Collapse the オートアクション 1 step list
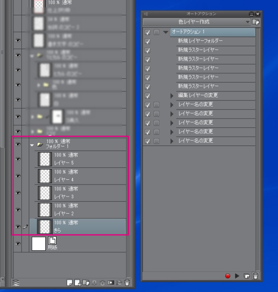The image size is (278, 292). pyautogui.click(x=166, y=32)
